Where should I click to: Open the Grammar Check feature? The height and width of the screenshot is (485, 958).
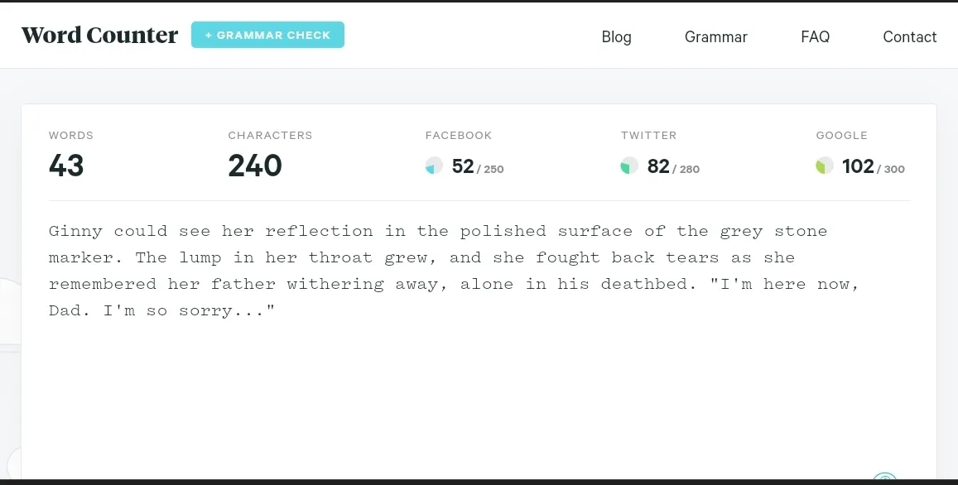267,35
